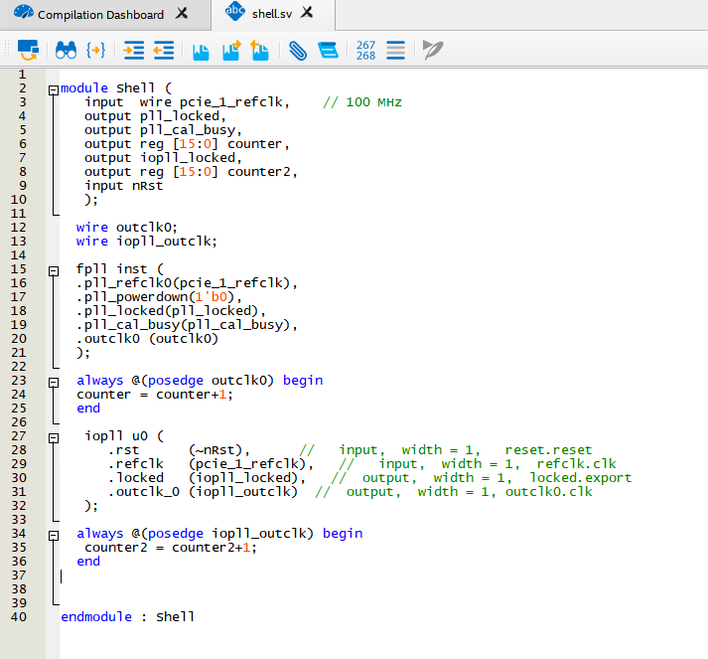Click the leftmost toolbar window-refresh icon
This screenshot has height=659, width=708.
coord(28,49)
